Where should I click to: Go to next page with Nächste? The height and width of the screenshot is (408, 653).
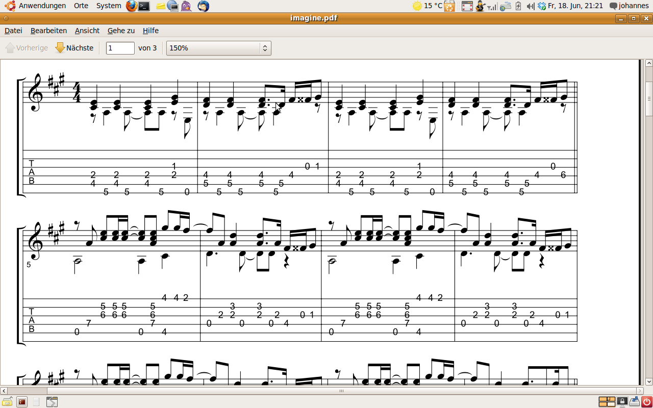pyautogui.click(x=74, y=48)
